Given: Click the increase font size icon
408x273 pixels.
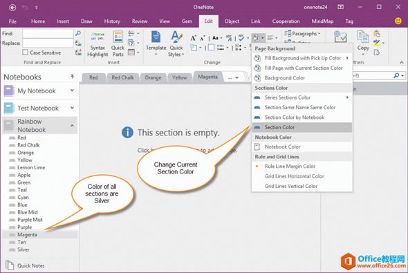Looking at the screenshot, I should pos(194,38).
